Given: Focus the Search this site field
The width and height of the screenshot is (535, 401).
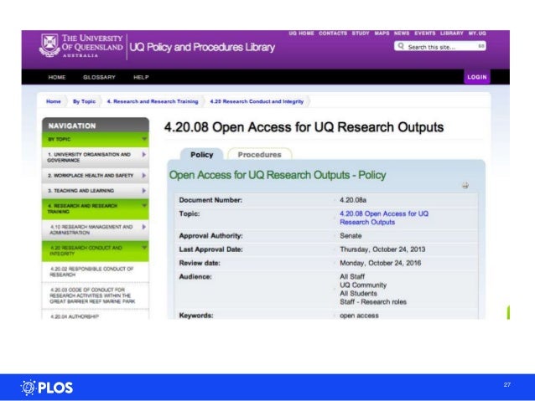Looking at the screenshot, I should [x=440, y=46].
